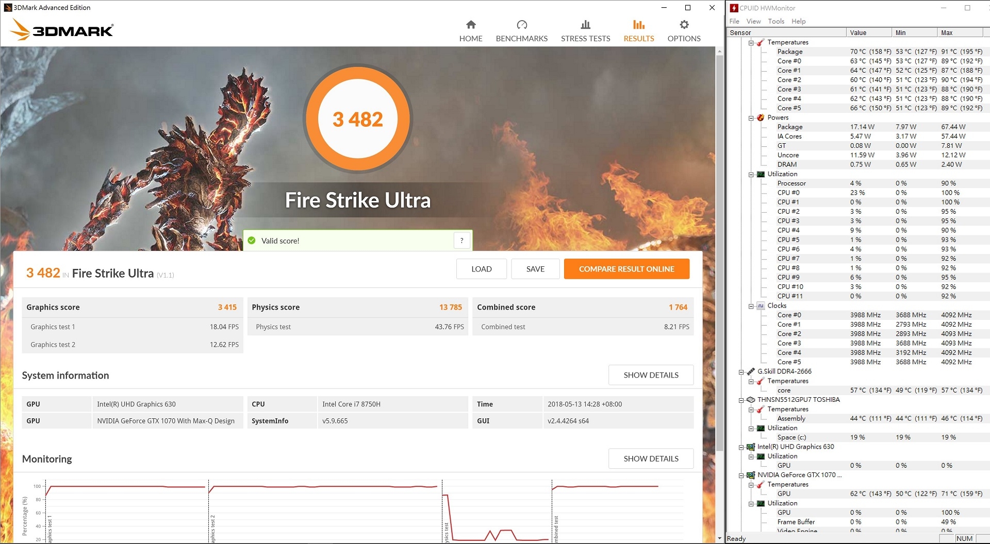
Task: Collapse the Clocks node in HWMonitor
Action: click(x=751, y=306)
